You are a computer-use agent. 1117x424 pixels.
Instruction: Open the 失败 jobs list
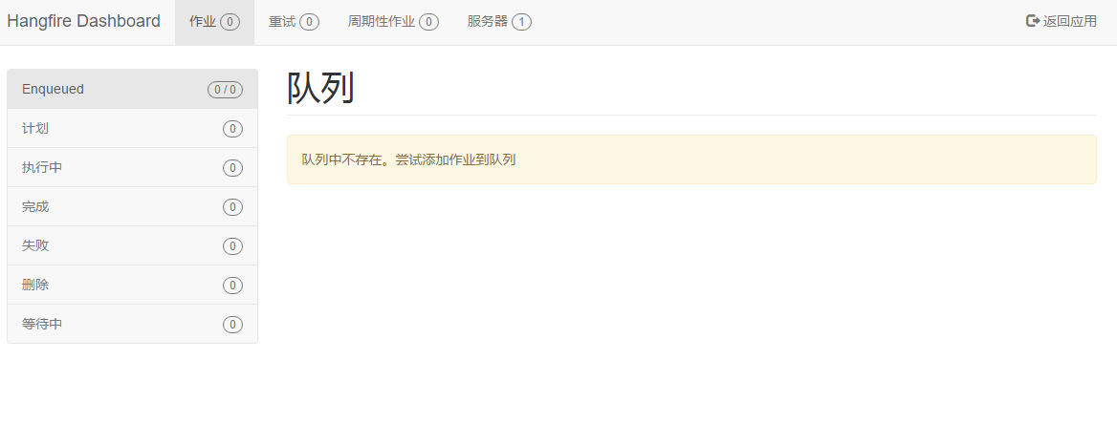(x=133, y=246)
